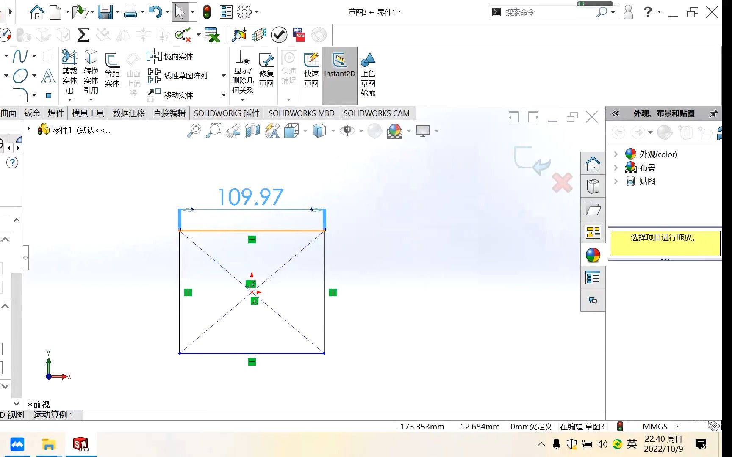
Task: Click the Apply Scene color ball icon
Action: click(395, 131)
